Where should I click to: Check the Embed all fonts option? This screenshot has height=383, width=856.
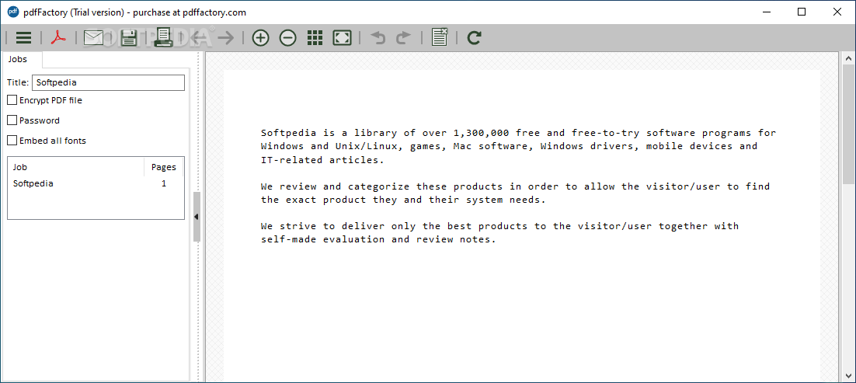click(x=12, y=141)
